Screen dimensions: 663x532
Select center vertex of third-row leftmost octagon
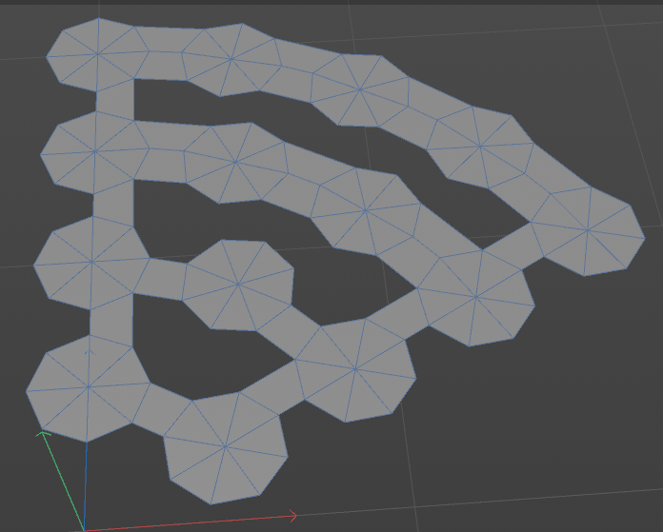click(91, 263)
